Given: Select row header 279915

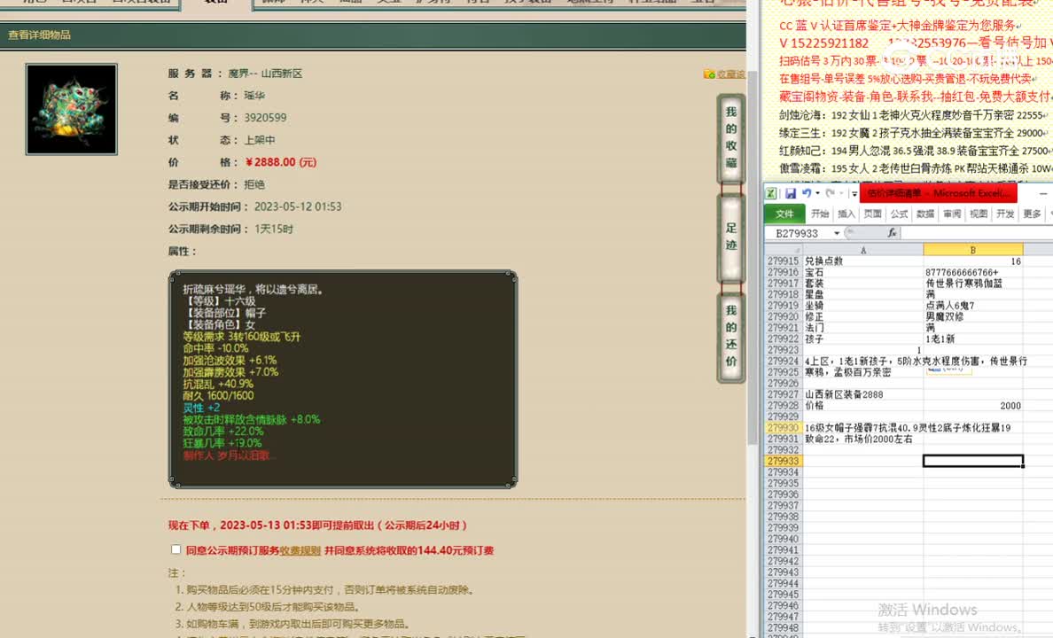Looking at the screenshot, I should (783, 261).
